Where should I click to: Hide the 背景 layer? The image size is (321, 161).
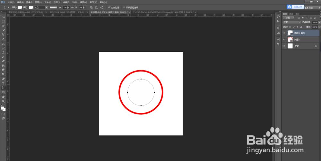(284, 46)
